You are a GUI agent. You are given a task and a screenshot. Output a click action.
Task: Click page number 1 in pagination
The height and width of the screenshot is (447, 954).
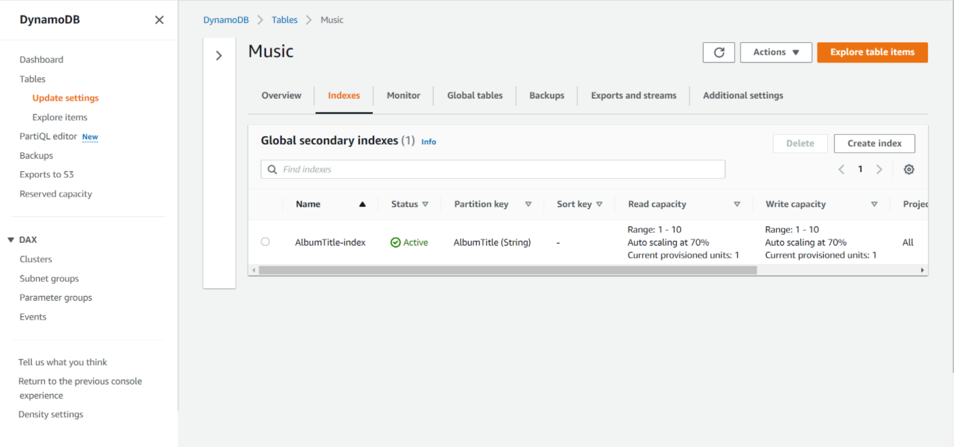pyautogui.click(x=860, y=169)
